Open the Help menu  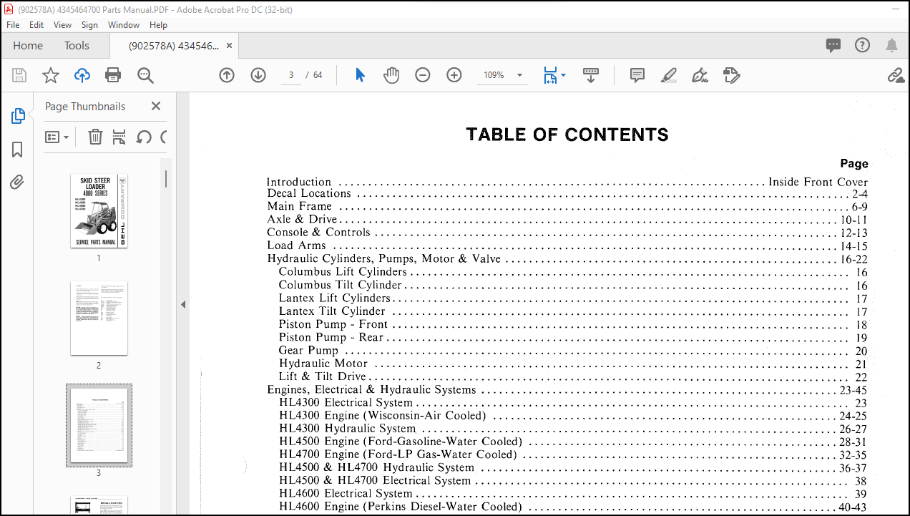click(x=158, y=24)
